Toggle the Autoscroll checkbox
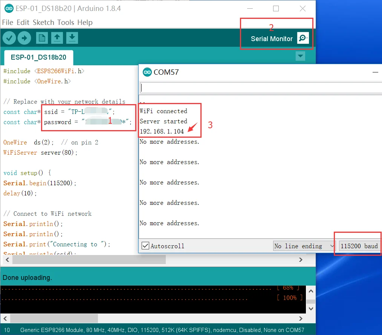This screenshot has width=382, height=335. 145,246
